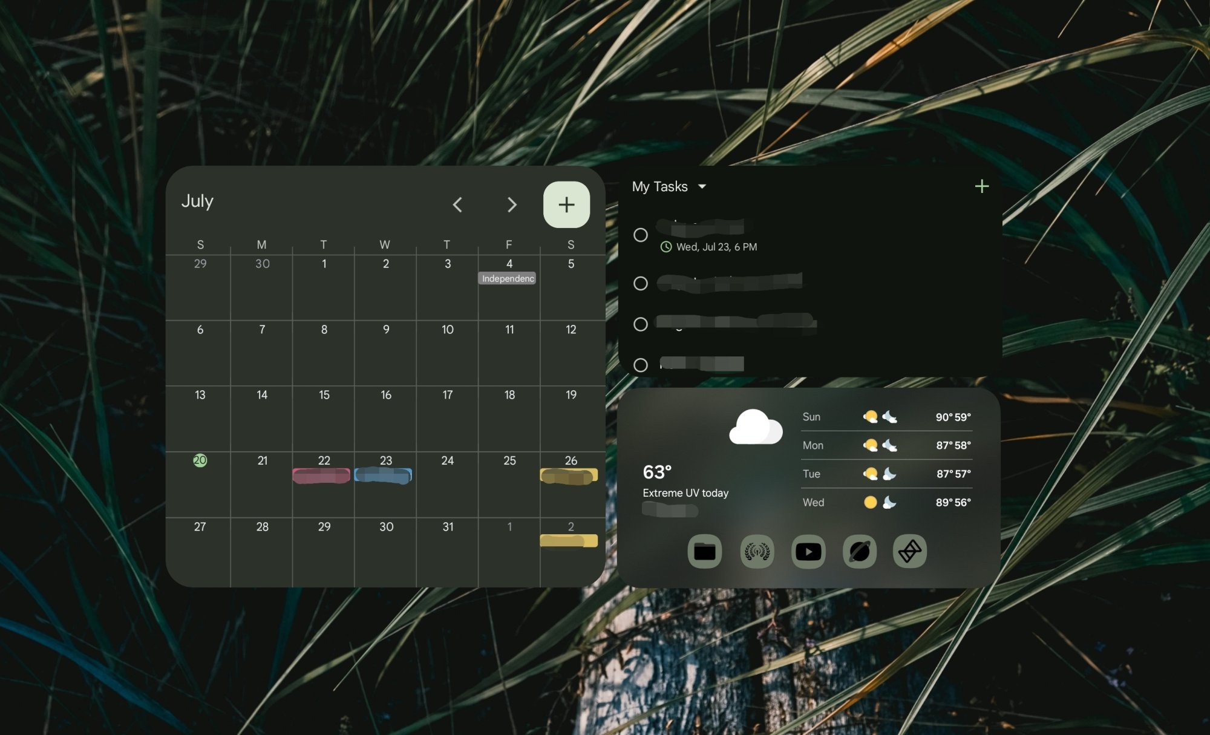
Task: Check off the last task in the list
Action: pyautogui.click(x=642, y=365)
